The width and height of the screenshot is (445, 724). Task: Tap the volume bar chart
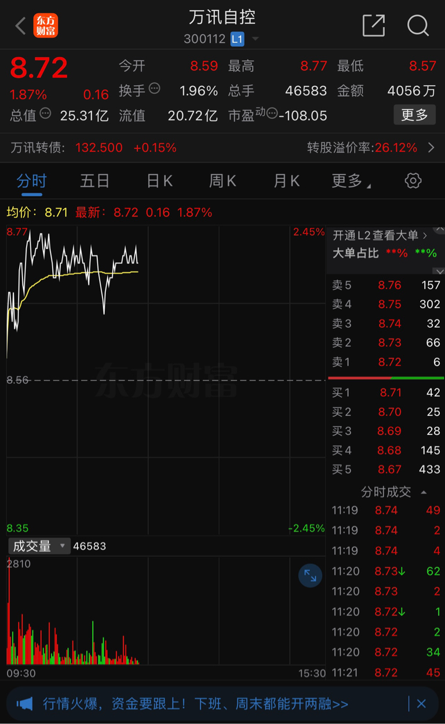click(166, 610)
